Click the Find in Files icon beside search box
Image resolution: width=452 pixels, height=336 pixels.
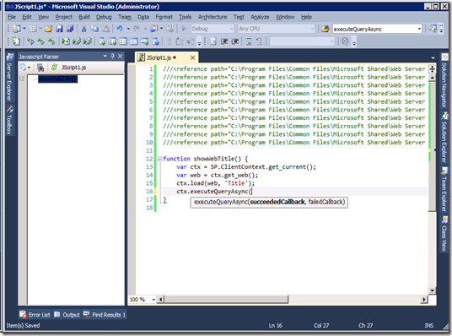(326, 29)
